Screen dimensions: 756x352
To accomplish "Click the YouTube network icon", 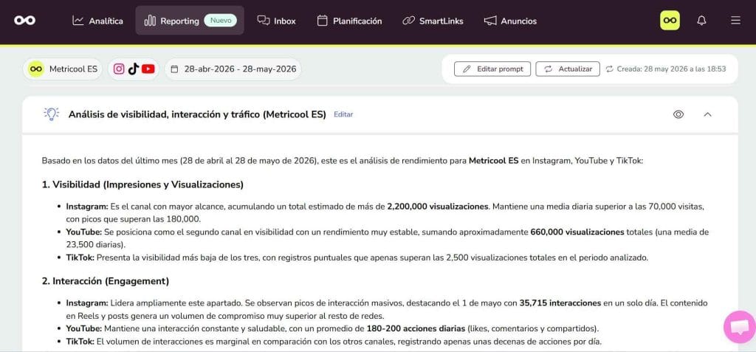I will click(148, 69).
